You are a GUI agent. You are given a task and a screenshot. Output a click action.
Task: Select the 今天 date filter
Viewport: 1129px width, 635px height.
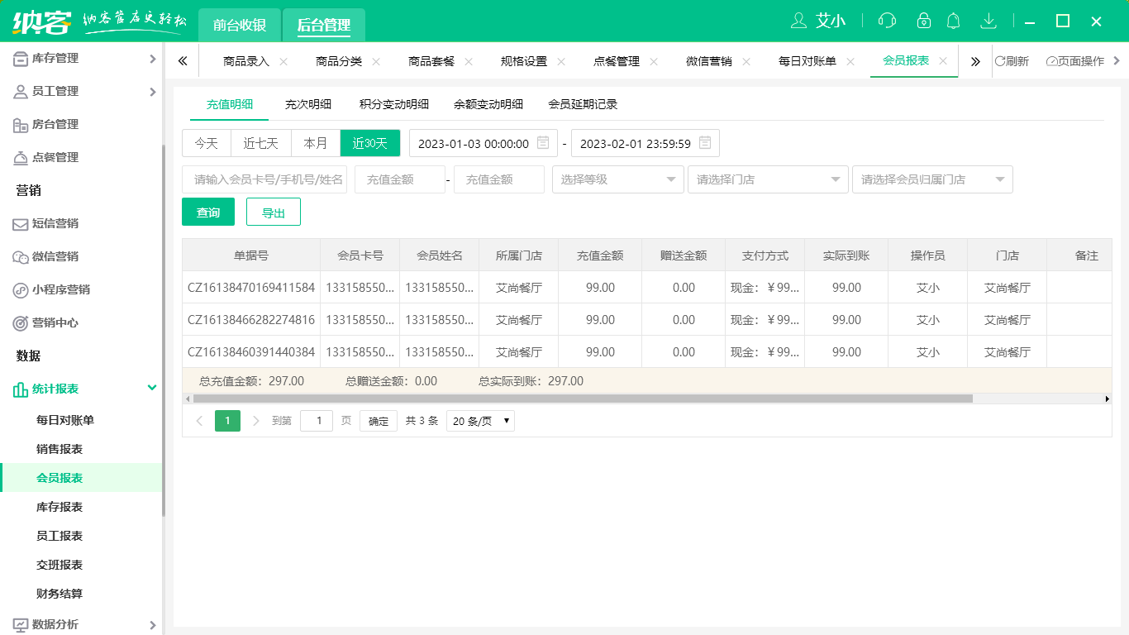[x=206, y=142]
